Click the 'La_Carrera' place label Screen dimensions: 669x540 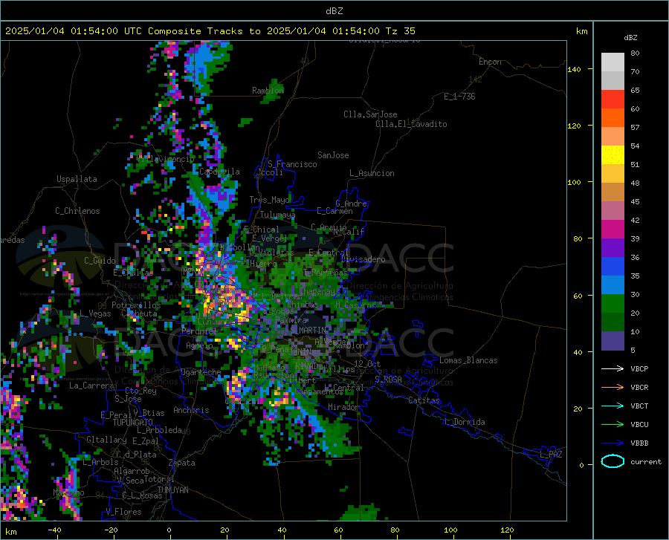coord(91,386)
